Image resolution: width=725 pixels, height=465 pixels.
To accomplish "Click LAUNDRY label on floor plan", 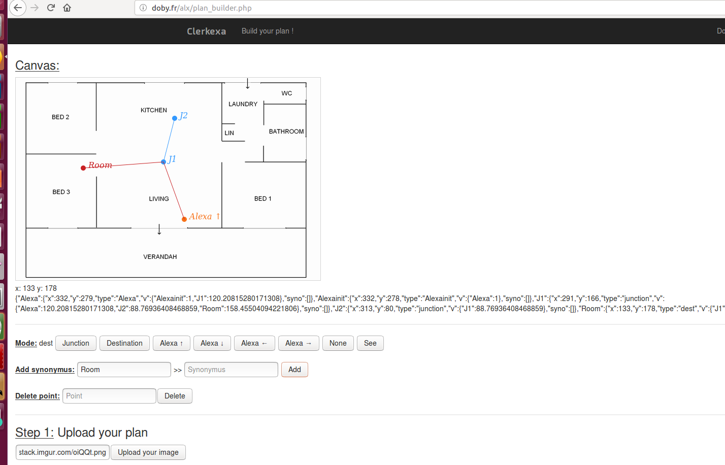I will coord(243,104).
